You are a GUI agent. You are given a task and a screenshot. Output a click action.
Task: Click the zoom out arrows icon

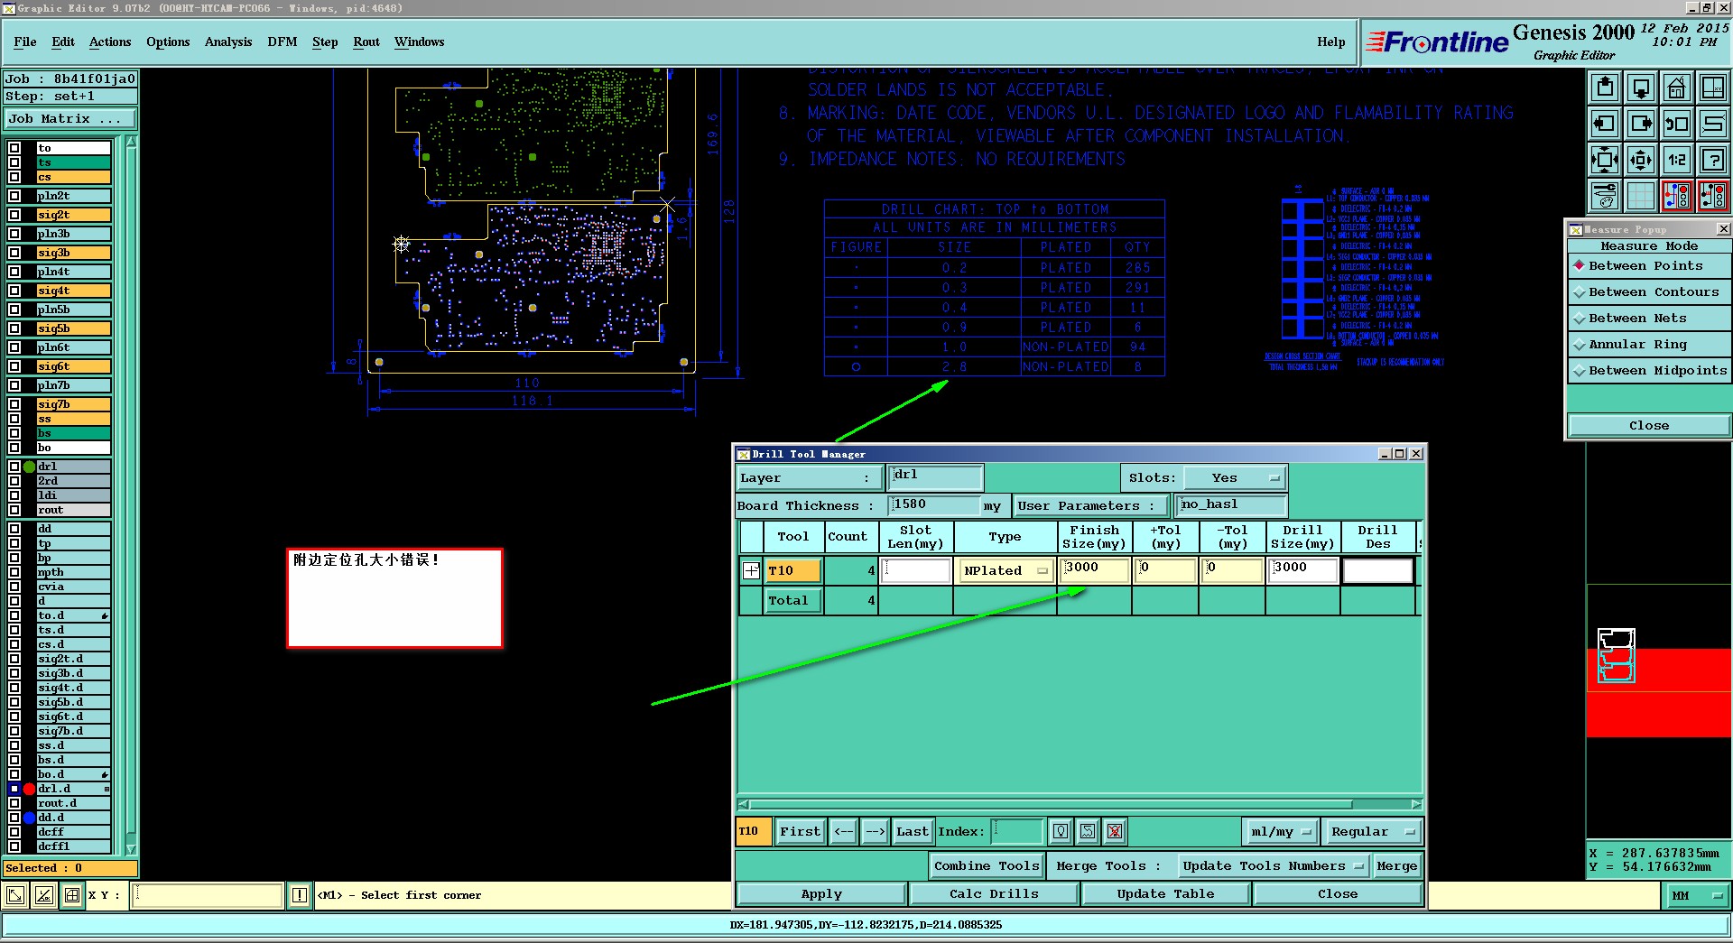click(x=1641, y=160)
